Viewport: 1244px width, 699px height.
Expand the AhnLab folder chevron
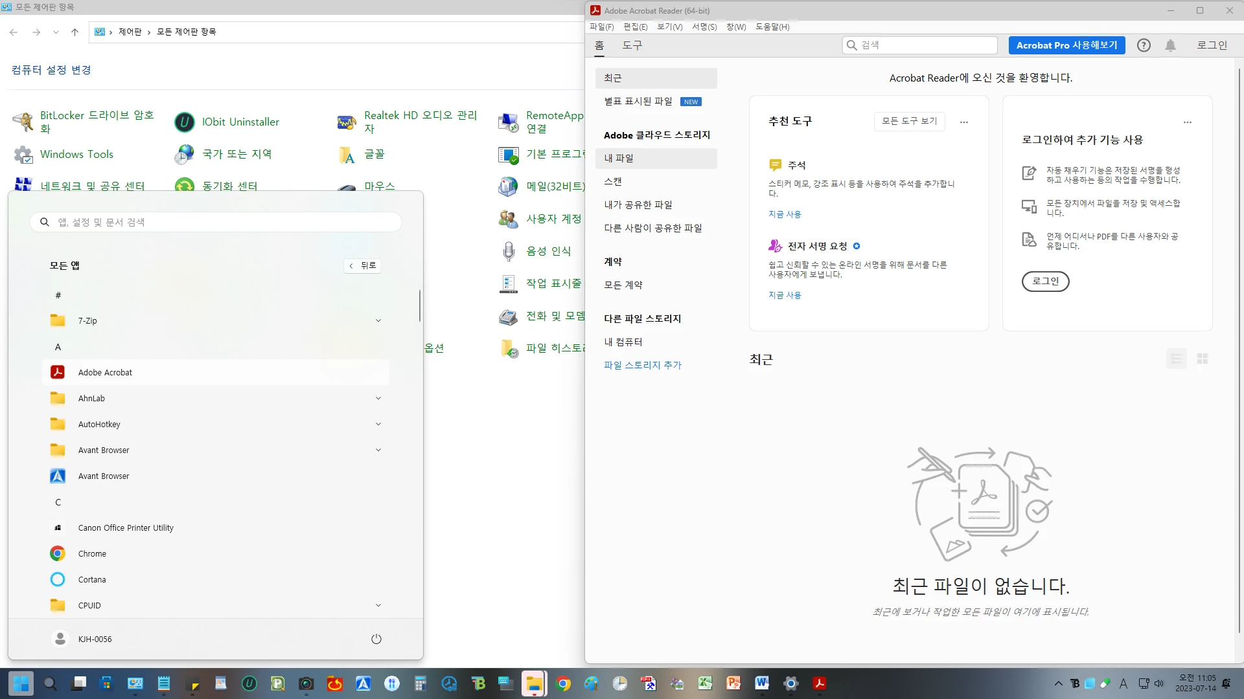[378, 398]
